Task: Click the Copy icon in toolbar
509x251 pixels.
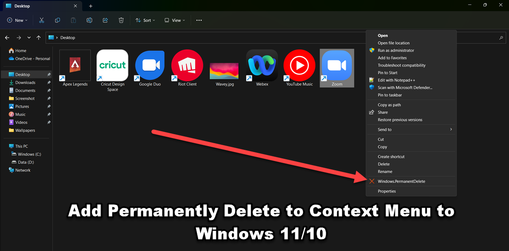Action: (x=57, y=20)
